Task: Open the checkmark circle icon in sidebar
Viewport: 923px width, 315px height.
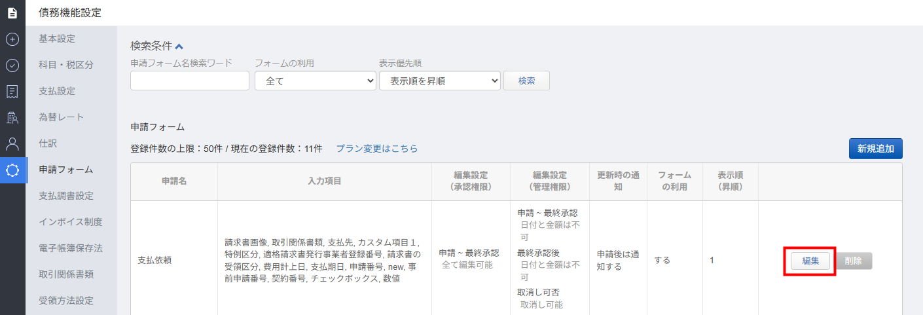Action: point(12,65)
